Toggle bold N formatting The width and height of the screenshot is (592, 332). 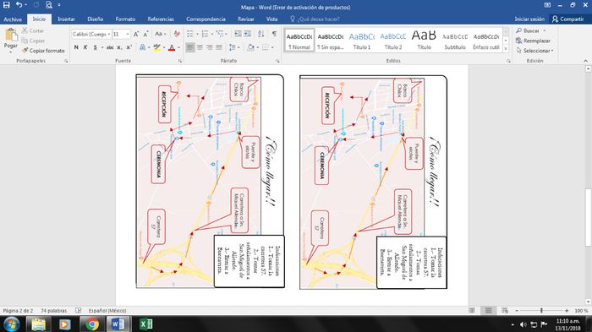point(76,47)
